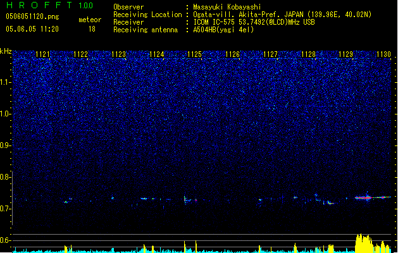
Task: Click the 1.0 frequency axis label
Action: coord(6,114)
